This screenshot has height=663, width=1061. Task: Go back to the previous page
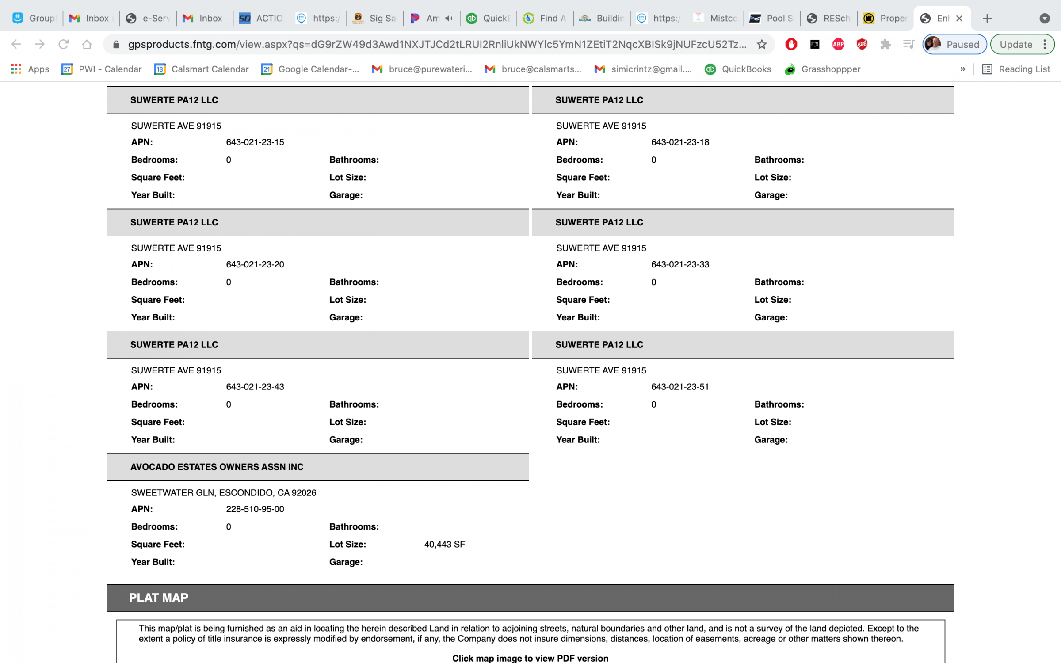(16, 44)
